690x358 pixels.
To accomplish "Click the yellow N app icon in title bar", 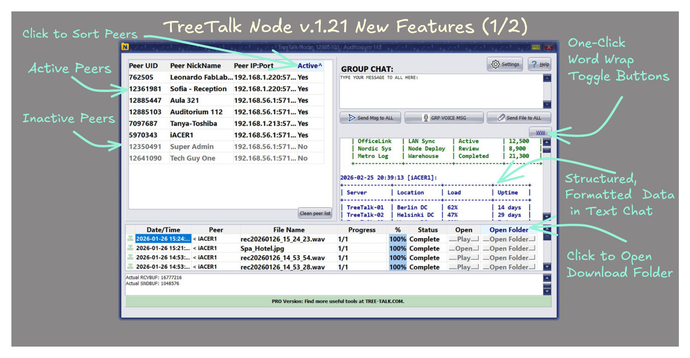I will tap(125, 47).
